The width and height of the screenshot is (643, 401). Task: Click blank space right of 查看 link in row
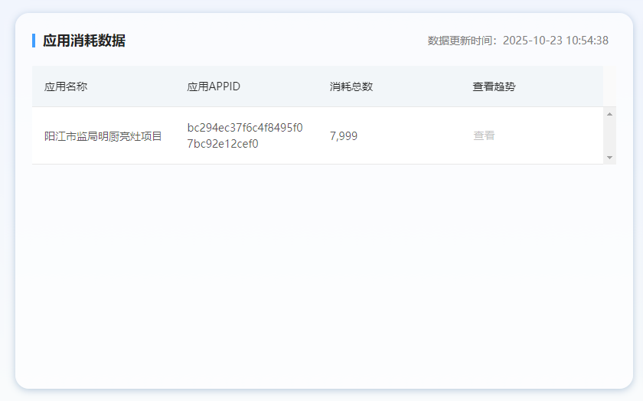coord(551,136)
